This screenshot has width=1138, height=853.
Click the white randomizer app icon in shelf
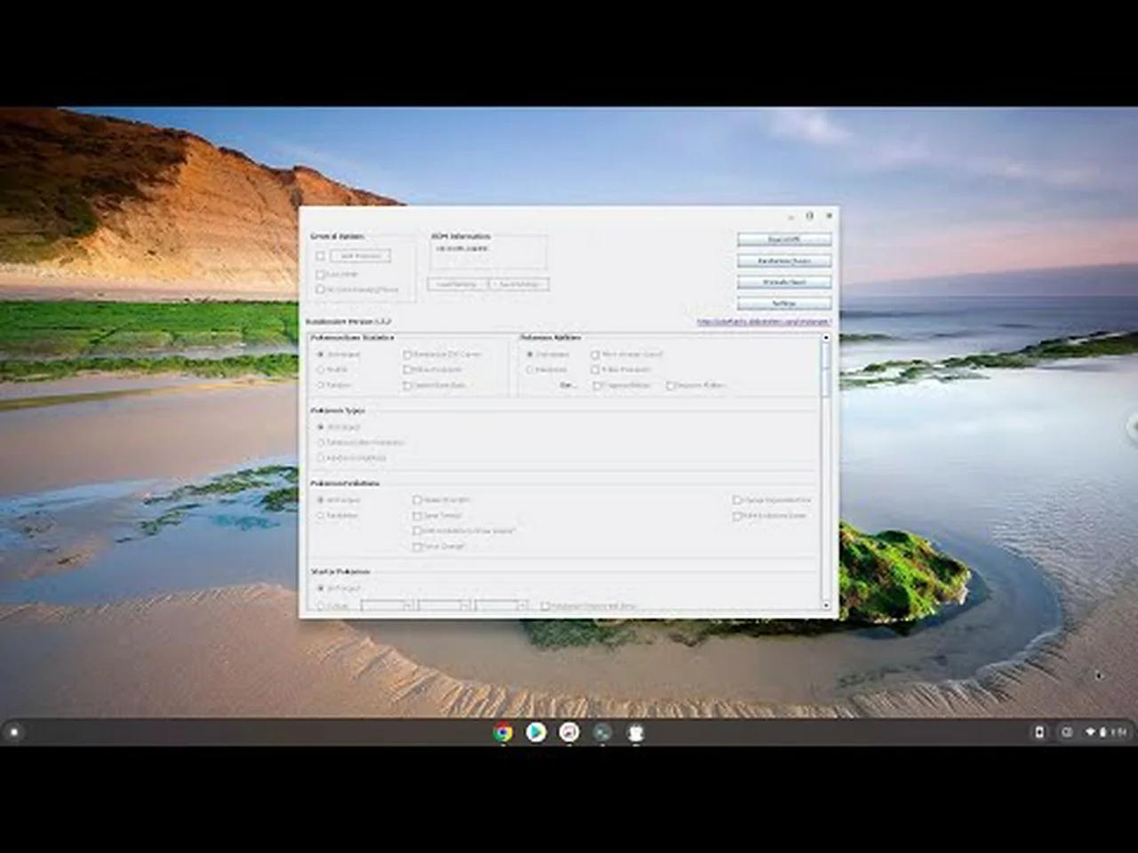(635, 732)
